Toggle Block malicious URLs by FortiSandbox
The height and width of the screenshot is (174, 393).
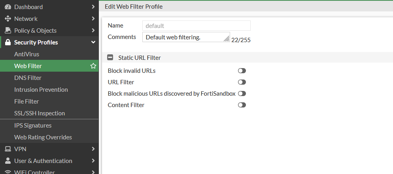242,94
